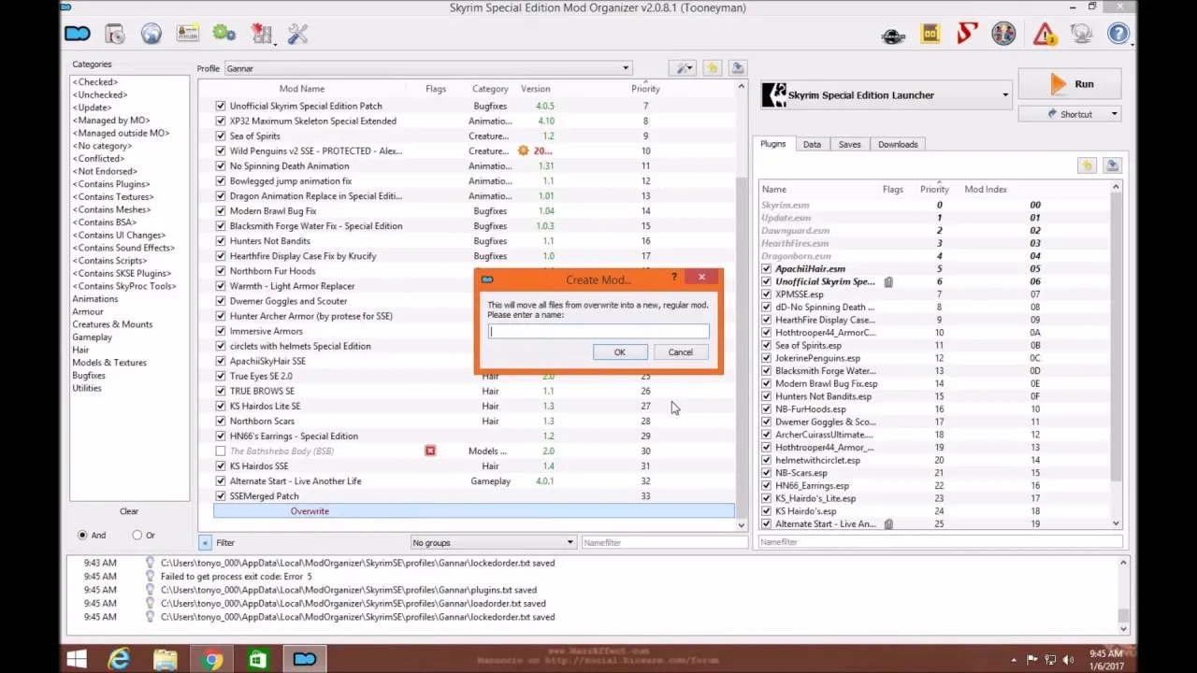Image resolution: width=1197 pixels, height=673 pixels.
Task: Open the Profile selection dropdown
Action: 626,67
